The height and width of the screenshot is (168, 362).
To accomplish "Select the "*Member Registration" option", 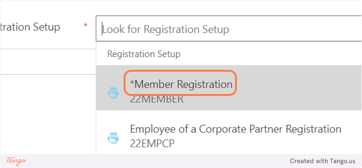I will tap(181, 85).
